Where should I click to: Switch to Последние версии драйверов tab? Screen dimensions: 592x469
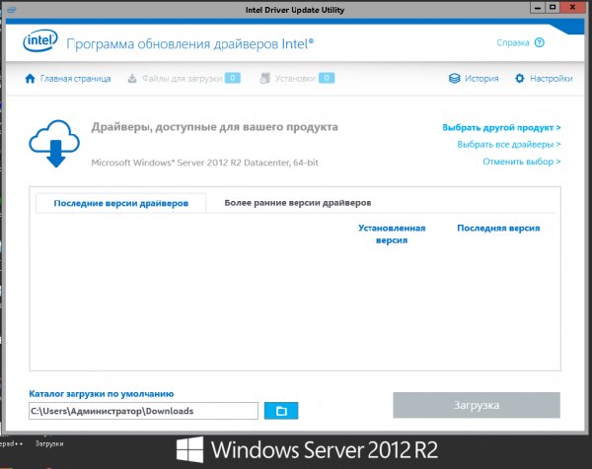(120, 203)
